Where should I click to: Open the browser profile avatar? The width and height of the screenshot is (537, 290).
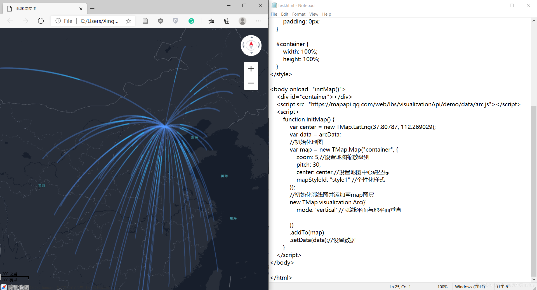(x=242, y=21)
